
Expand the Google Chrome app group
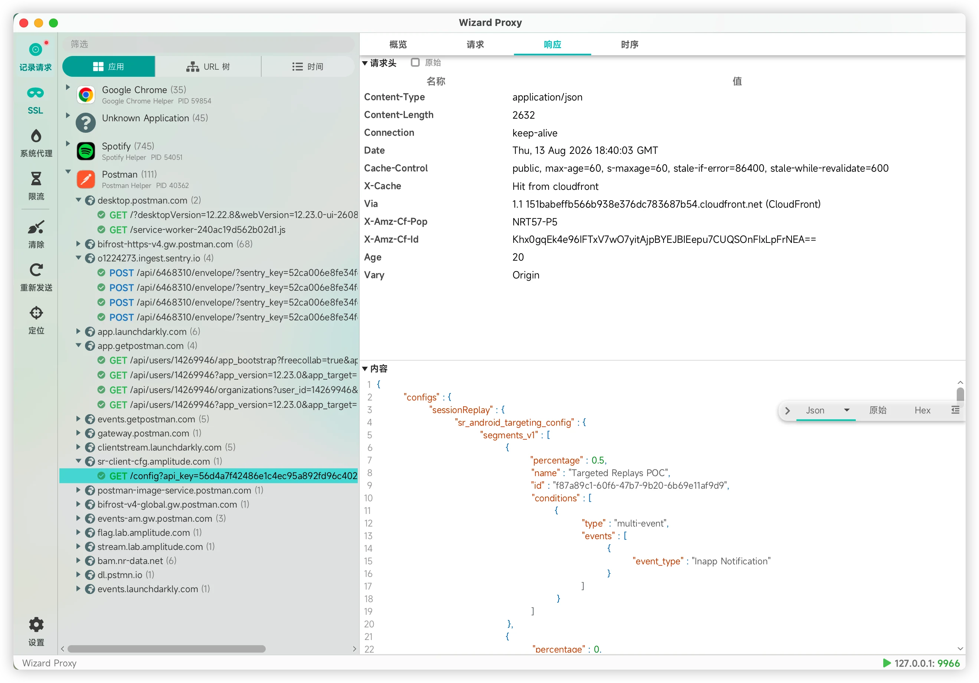click(68, 88)
